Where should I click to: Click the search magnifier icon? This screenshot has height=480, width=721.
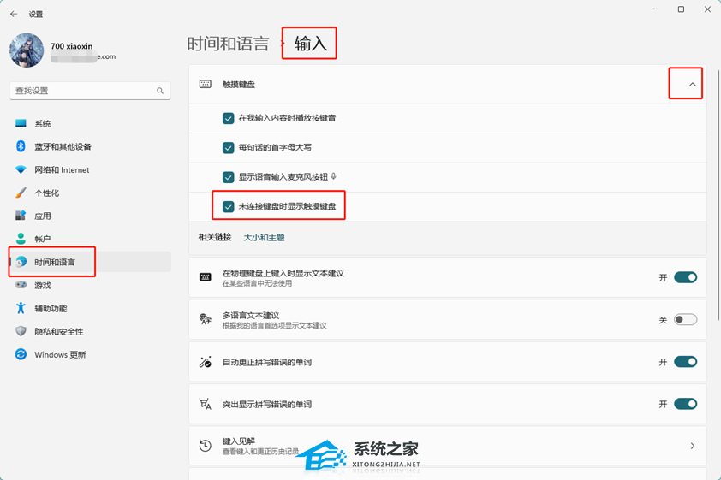pos(160,91)
